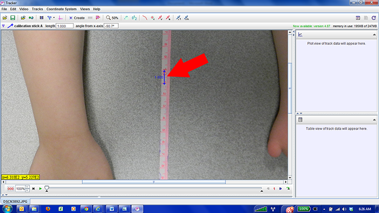Click the length field showing 1.000
The height and width of the screenshot is (213, 379).
pos(64,26)
